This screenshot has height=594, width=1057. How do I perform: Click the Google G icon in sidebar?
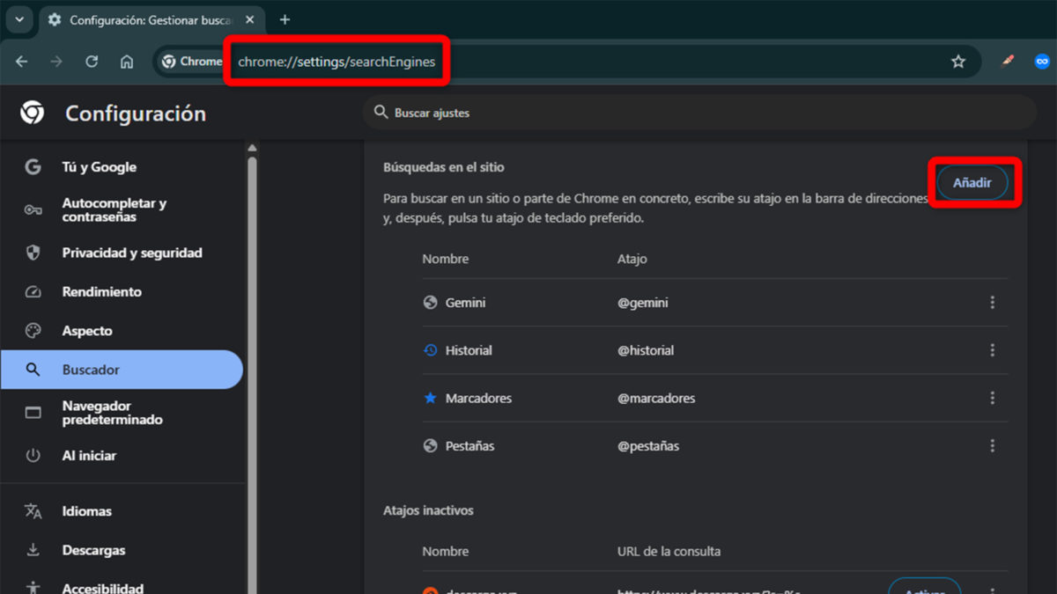pyautogui.click(x=33, y=167)
